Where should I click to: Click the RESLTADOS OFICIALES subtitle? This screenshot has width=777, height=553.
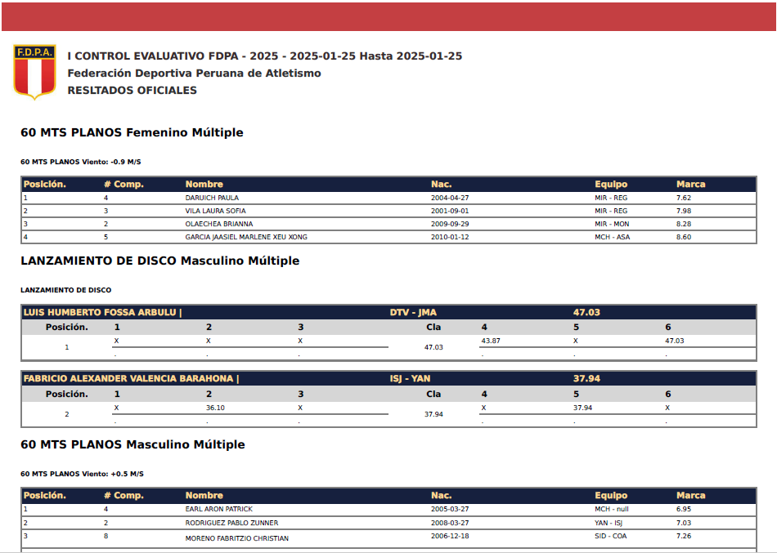(x=132, y=91)
